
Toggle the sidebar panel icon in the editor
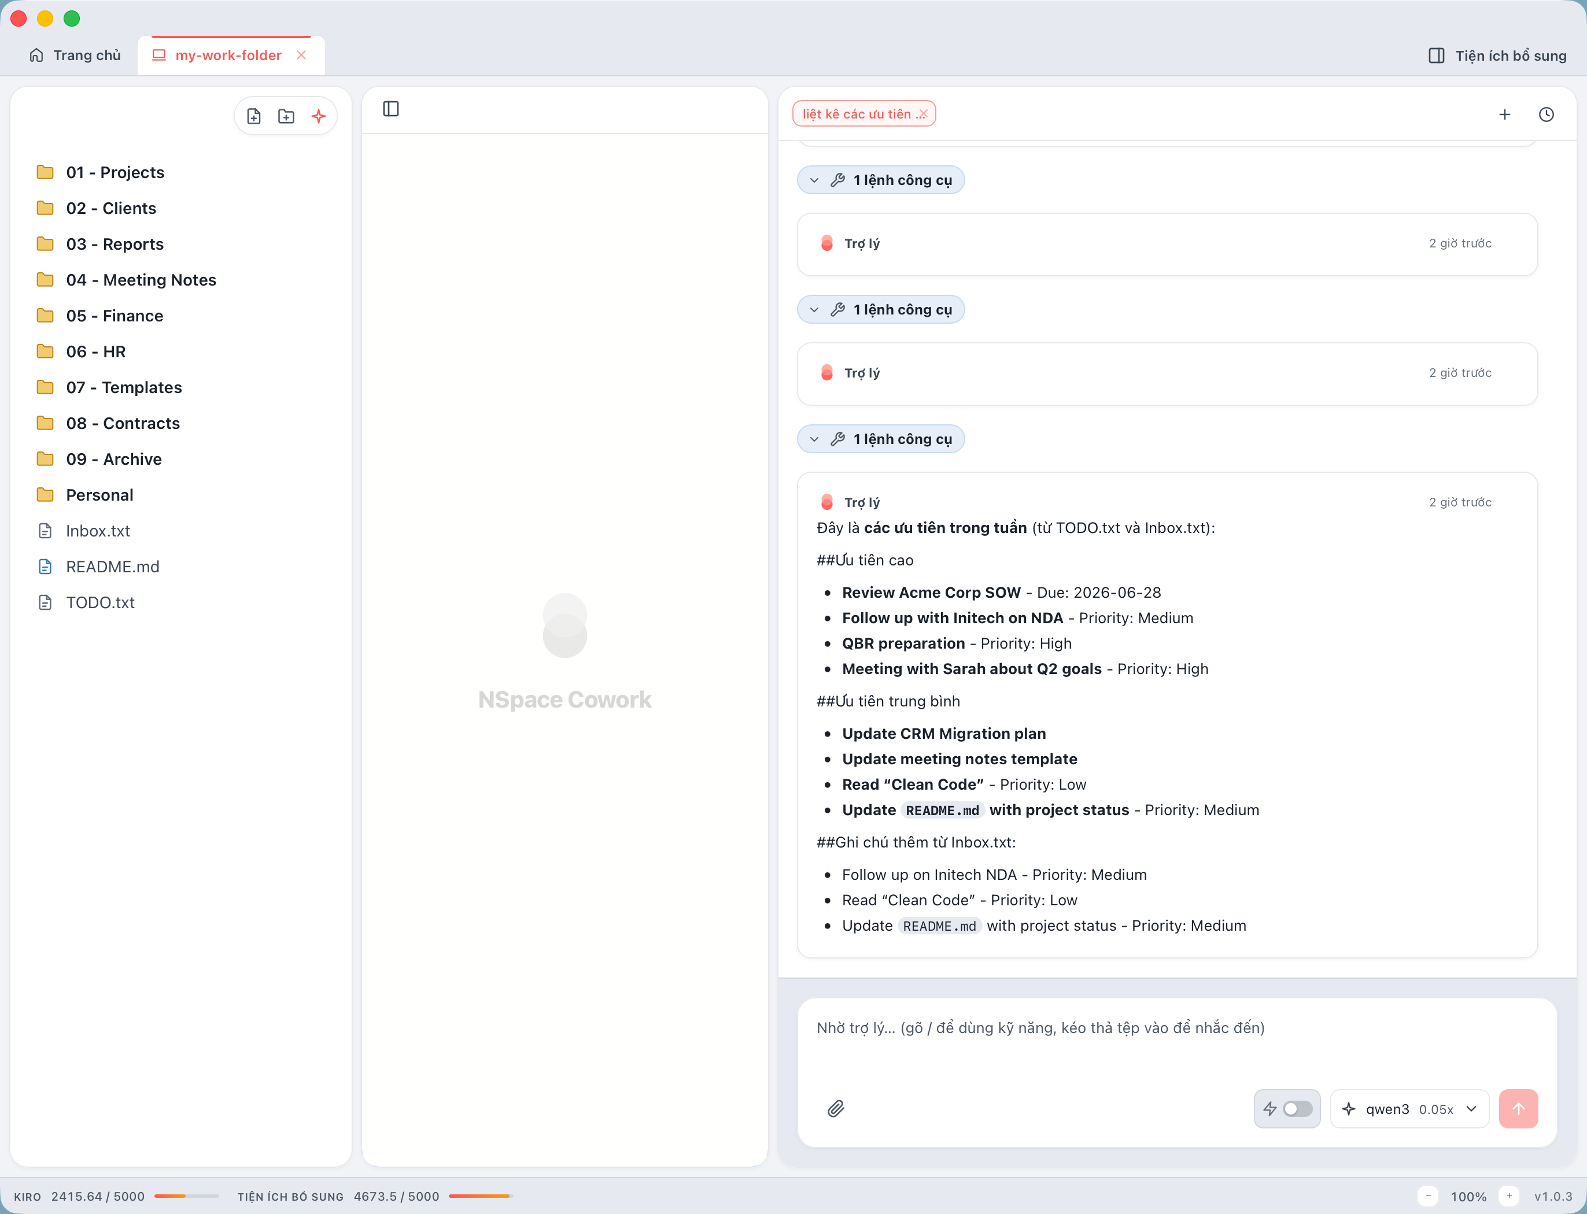click(391, 109)
